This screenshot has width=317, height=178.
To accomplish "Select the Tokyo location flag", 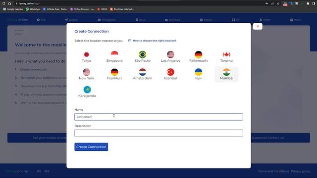I will click(x=87, y=55).
